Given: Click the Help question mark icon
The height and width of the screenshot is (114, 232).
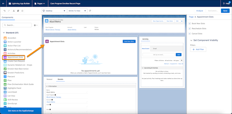Looking at the screenshot, I should point(224,3).
